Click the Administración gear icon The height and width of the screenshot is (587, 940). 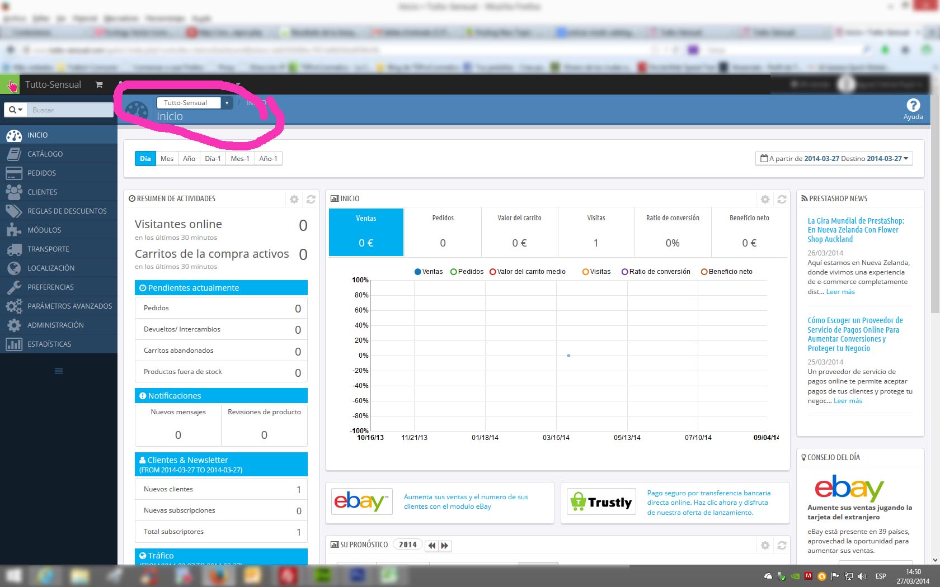(13, 325)
